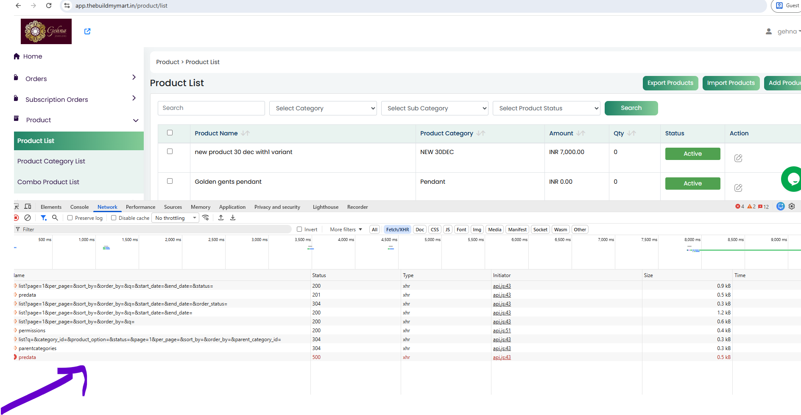Viewport: 801px width, 415px height.
Task: Switch to the Performance tab
Action: coord(140,207)
